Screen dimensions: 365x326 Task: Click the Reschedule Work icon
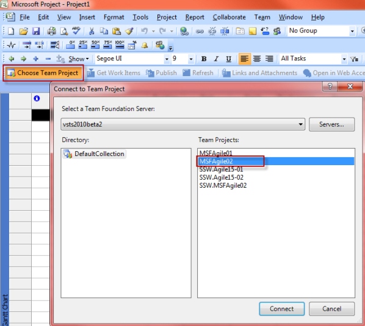[x=39, y=45]
